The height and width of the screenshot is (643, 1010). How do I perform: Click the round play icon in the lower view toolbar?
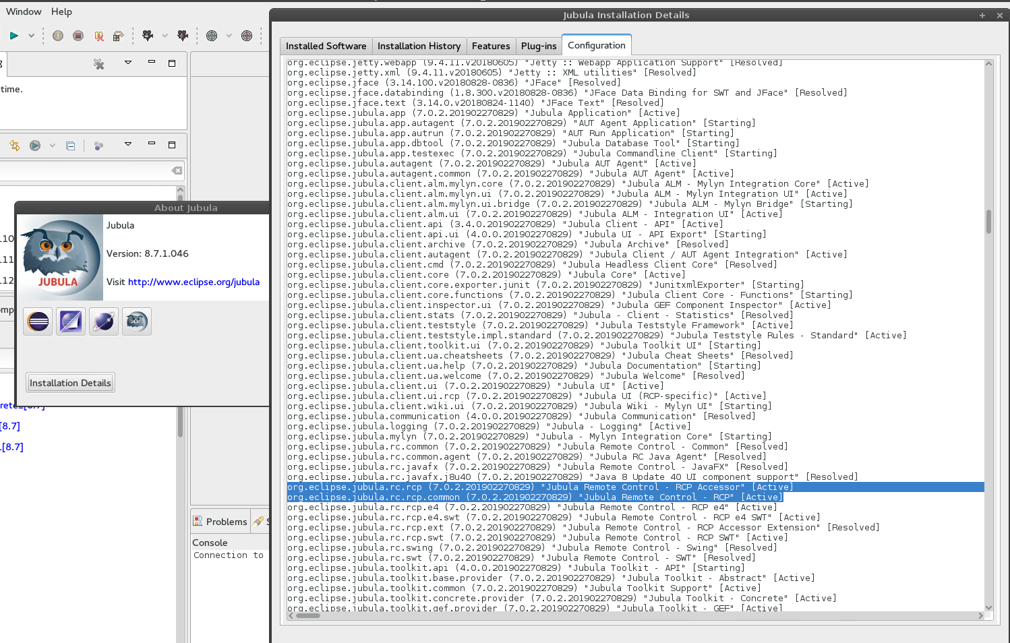coord(35,146)
